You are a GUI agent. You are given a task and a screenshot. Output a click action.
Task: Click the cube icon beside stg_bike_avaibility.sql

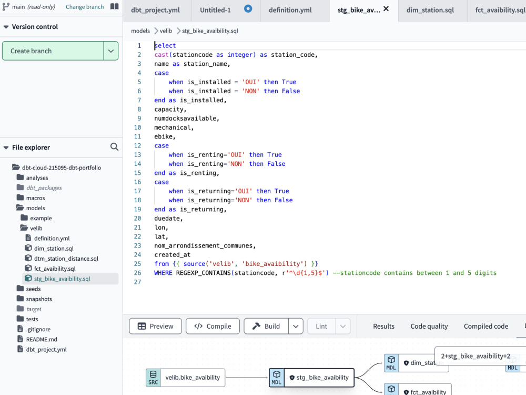28,279
